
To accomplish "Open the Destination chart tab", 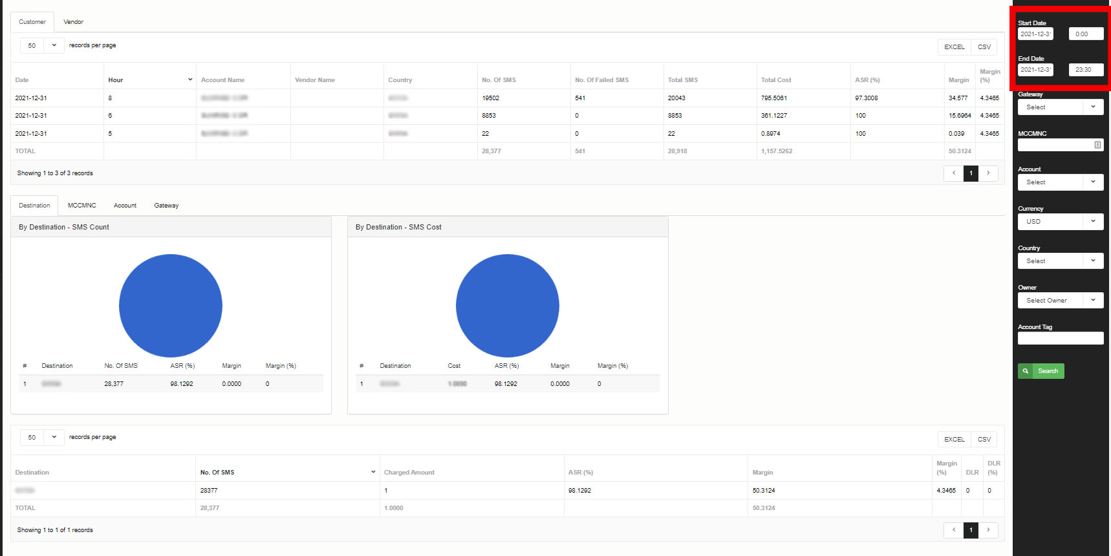I will click(34, 206).
